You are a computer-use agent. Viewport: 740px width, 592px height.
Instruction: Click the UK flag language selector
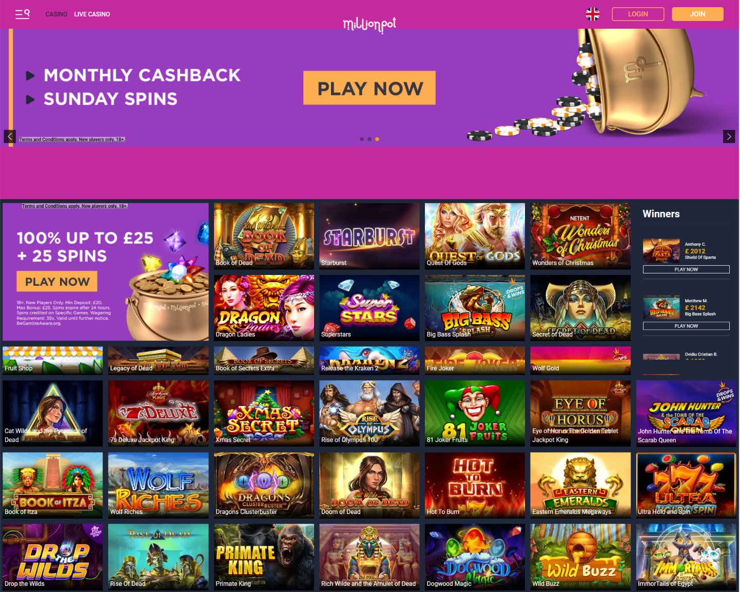[x=593, y=14]
